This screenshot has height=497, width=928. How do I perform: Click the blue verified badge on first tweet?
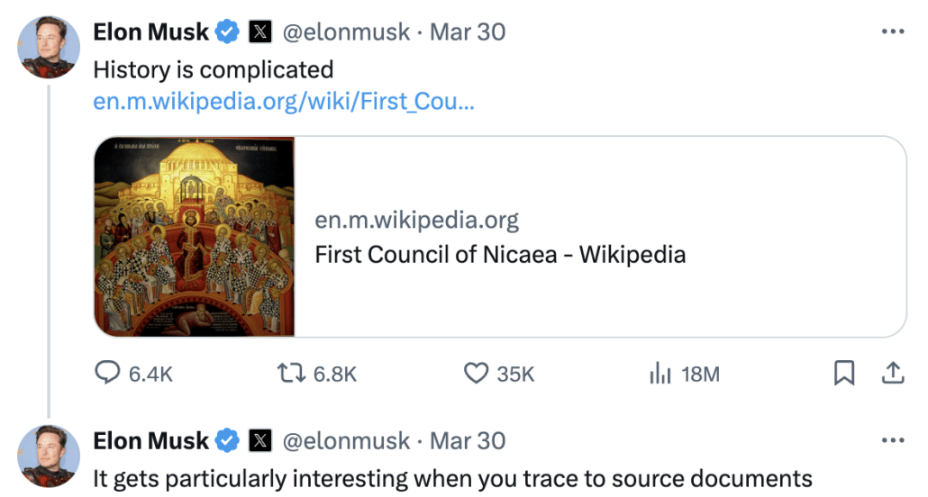tap(228, 32)
